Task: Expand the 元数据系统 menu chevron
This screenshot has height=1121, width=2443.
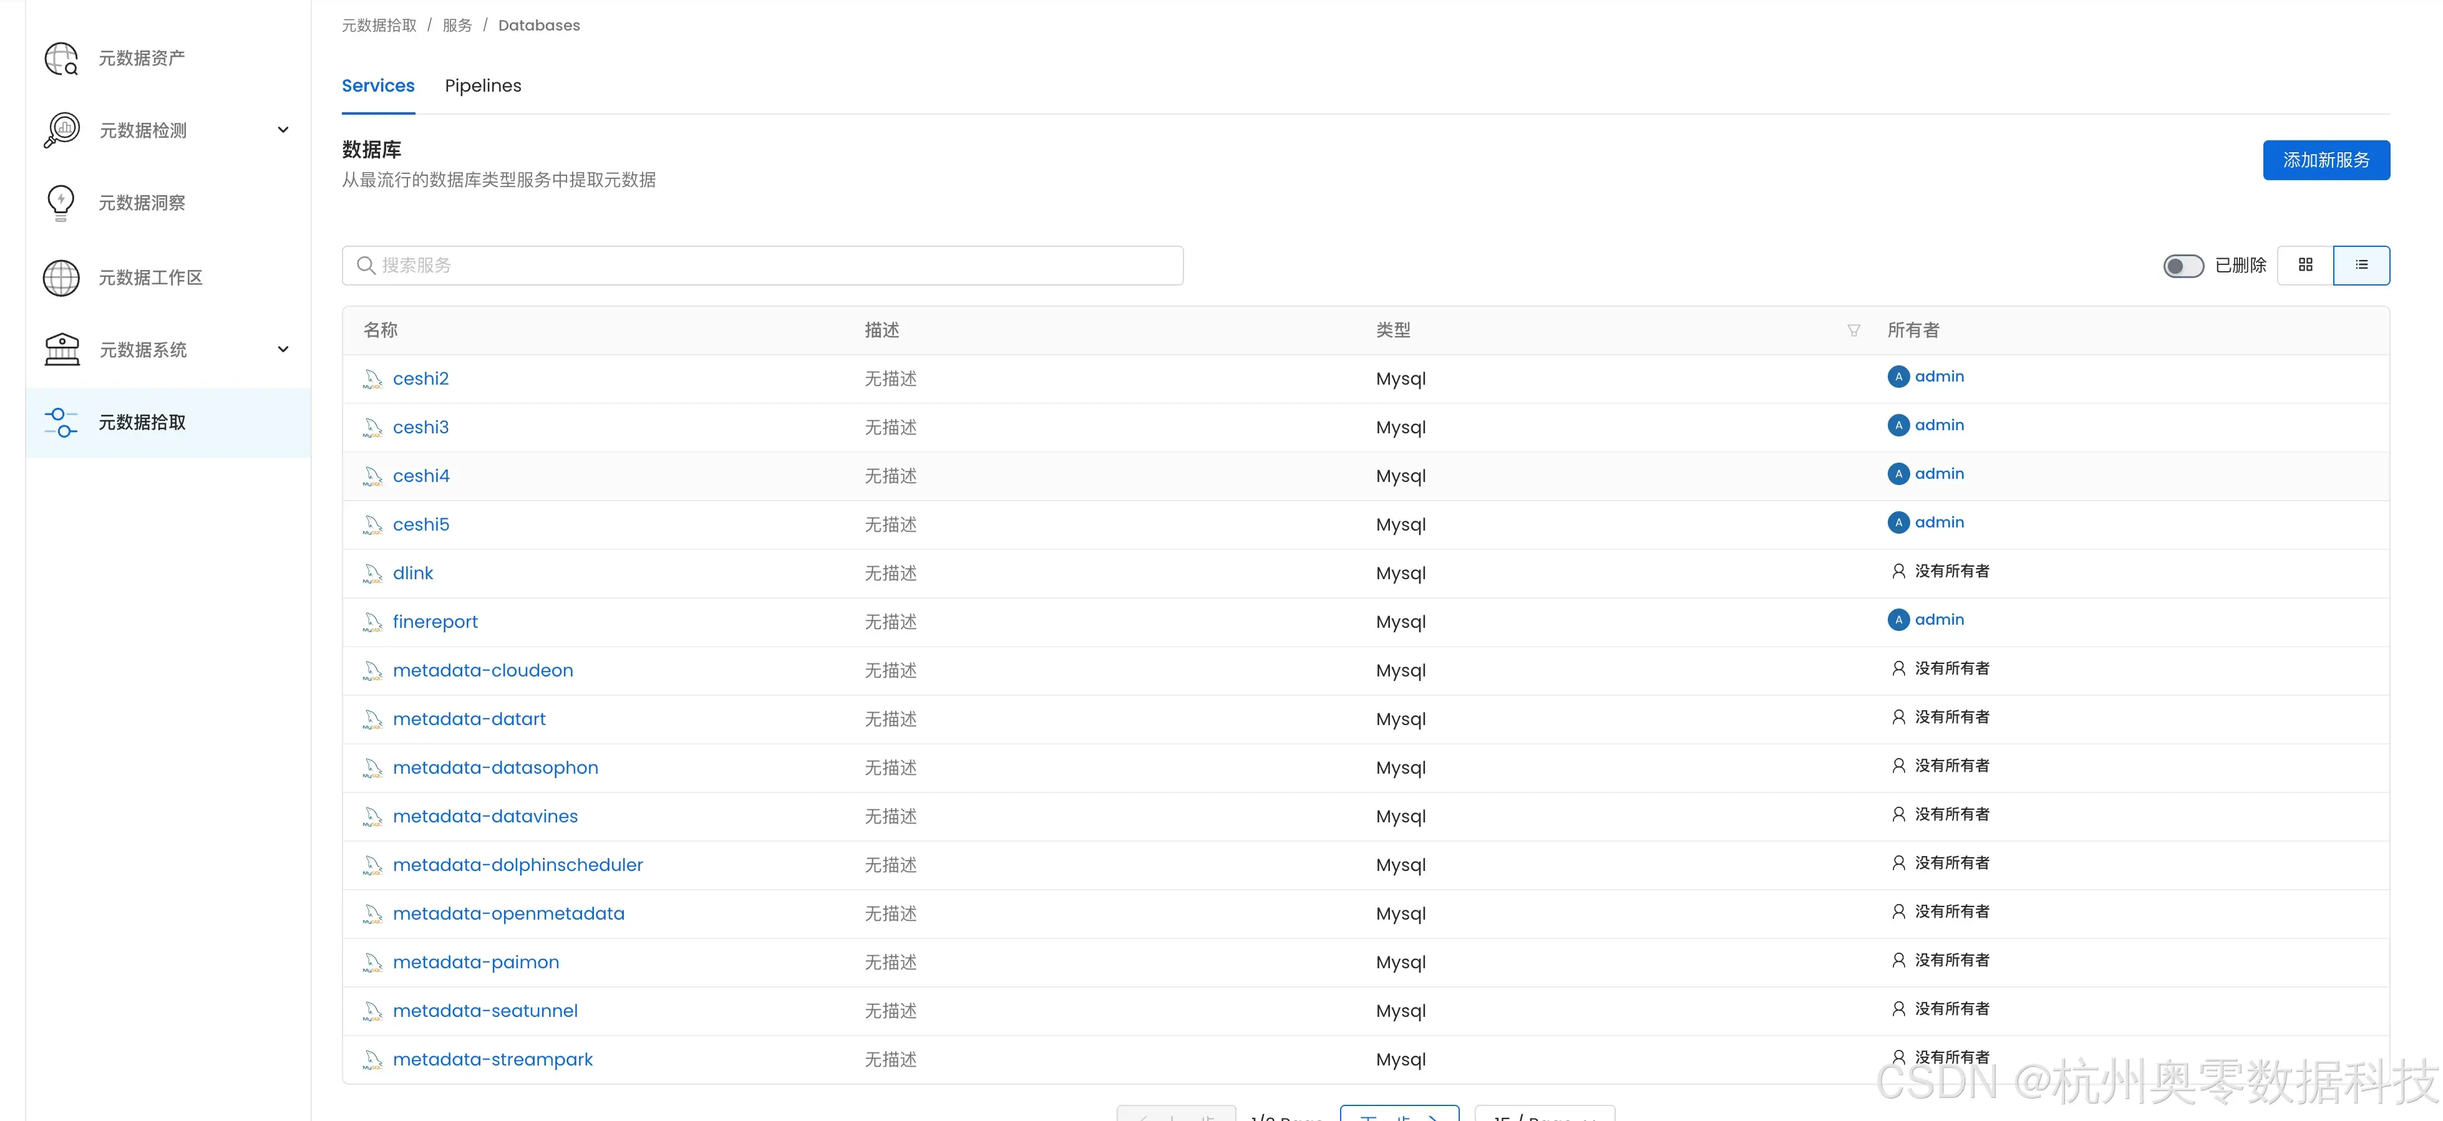Action: pyautogui.click(x=283, y=350)
